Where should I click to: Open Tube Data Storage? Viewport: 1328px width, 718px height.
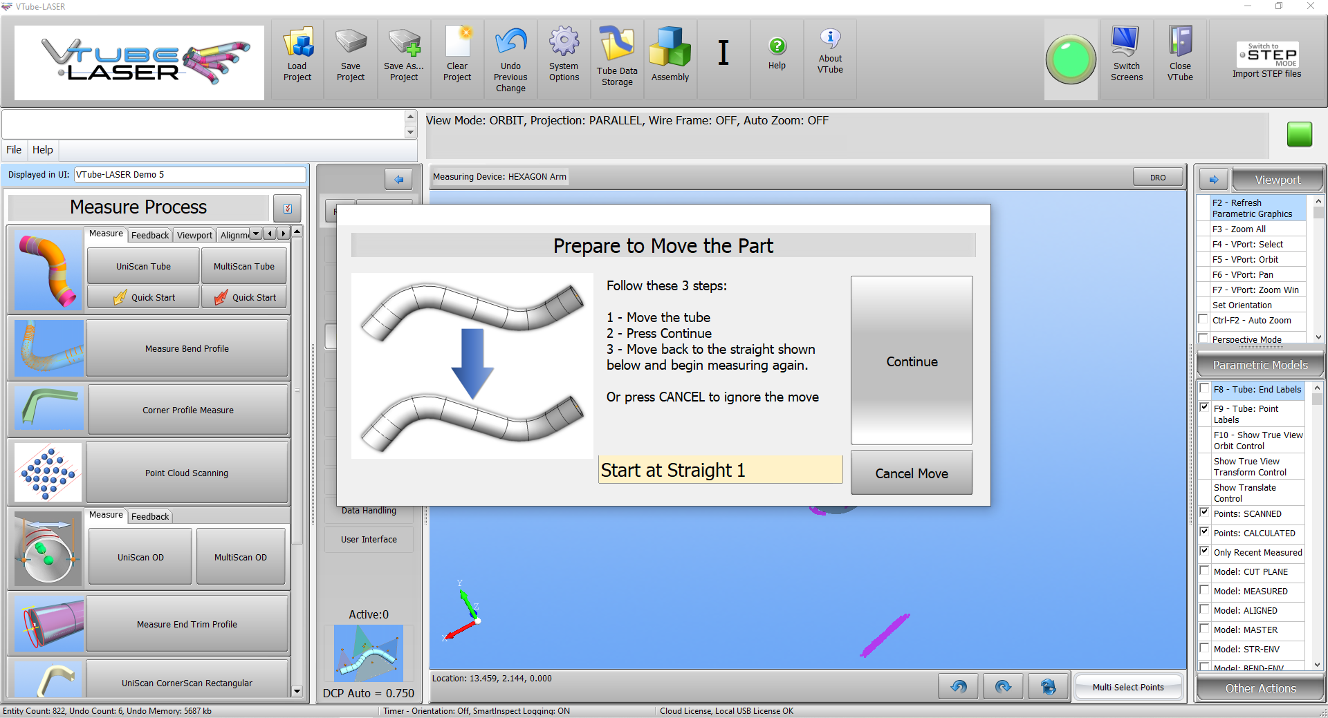[x=617, y=59]
